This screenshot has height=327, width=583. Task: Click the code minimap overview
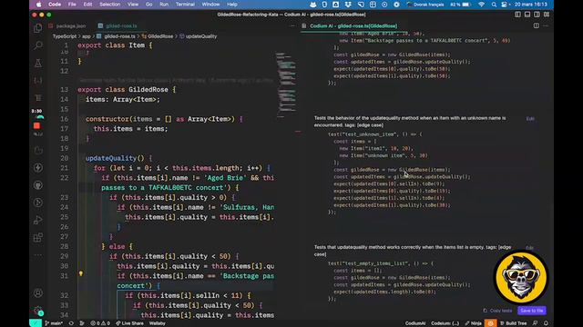[x=286, y=85]
